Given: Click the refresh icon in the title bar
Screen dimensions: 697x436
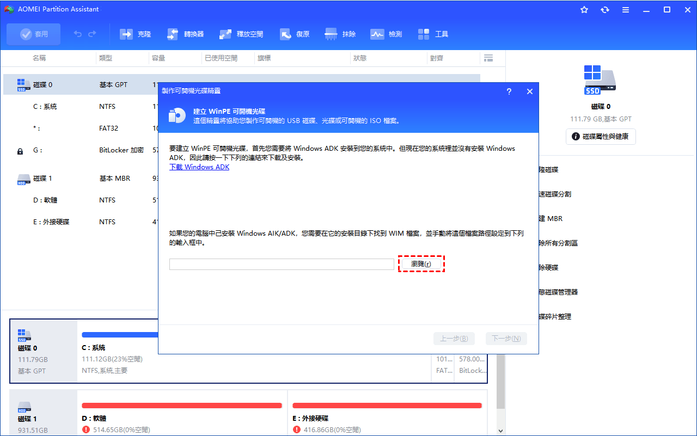Looking at the screenshot, I should [605, 10].
